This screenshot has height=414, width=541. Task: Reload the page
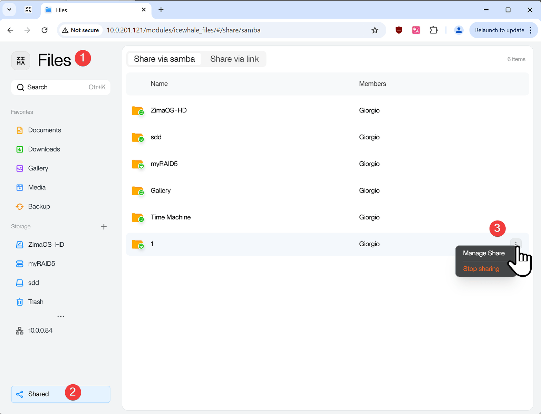(45, 30)
